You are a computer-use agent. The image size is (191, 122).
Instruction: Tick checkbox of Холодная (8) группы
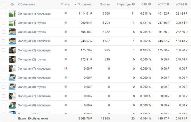(x=4, y=87)
